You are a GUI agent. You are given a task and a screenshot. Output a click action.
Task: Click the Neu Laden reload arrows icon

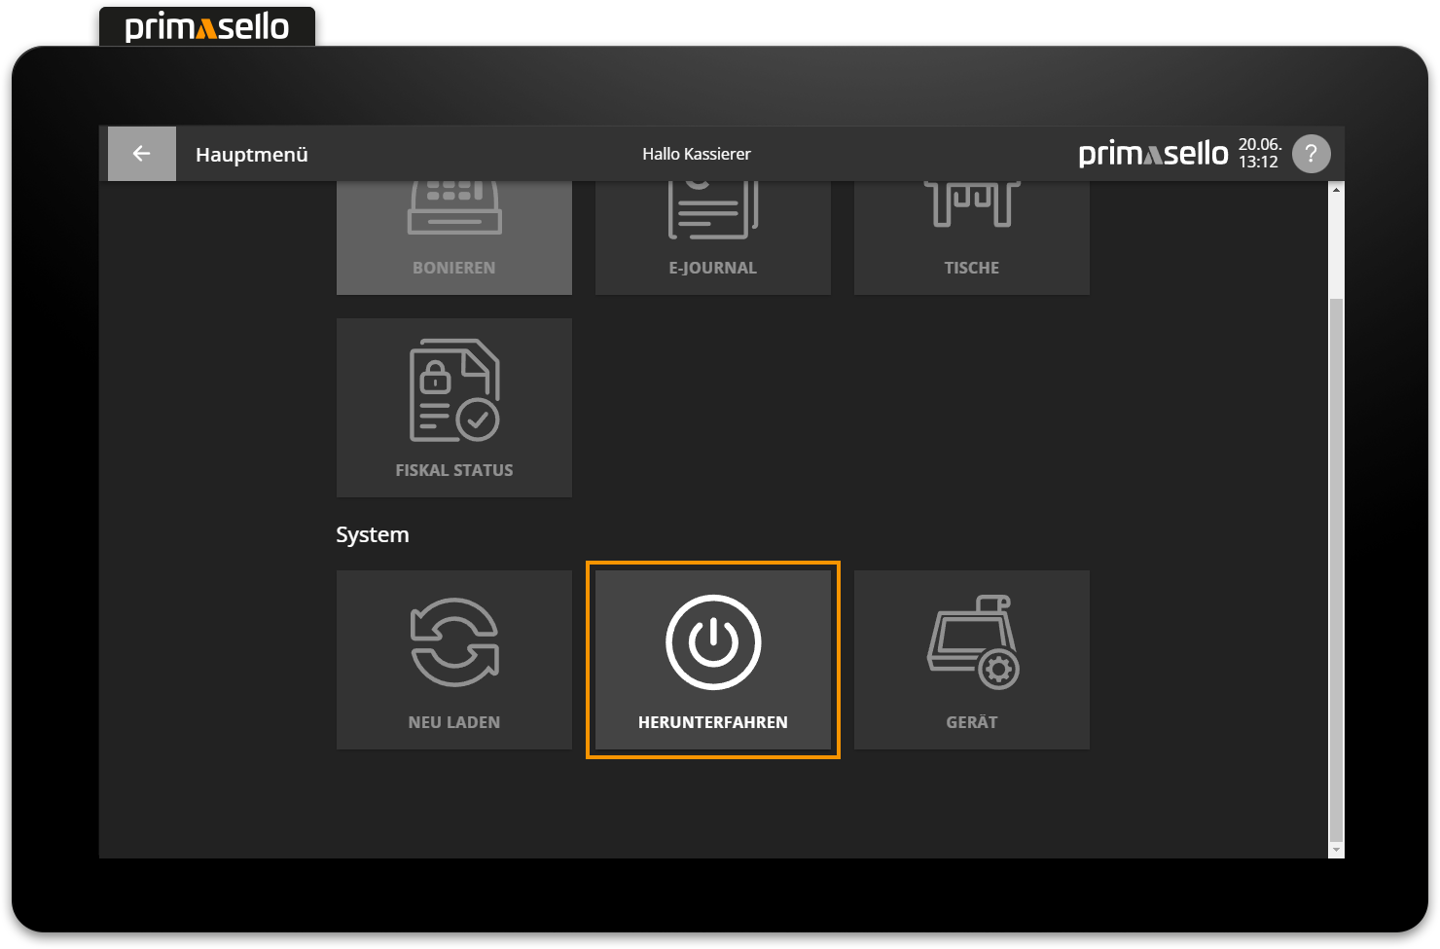[x=453, y=642]
